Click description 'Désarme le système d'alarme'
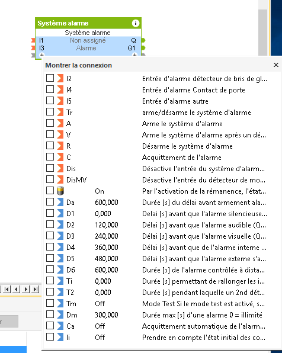 pyautogui.click(x=187, y=146)
